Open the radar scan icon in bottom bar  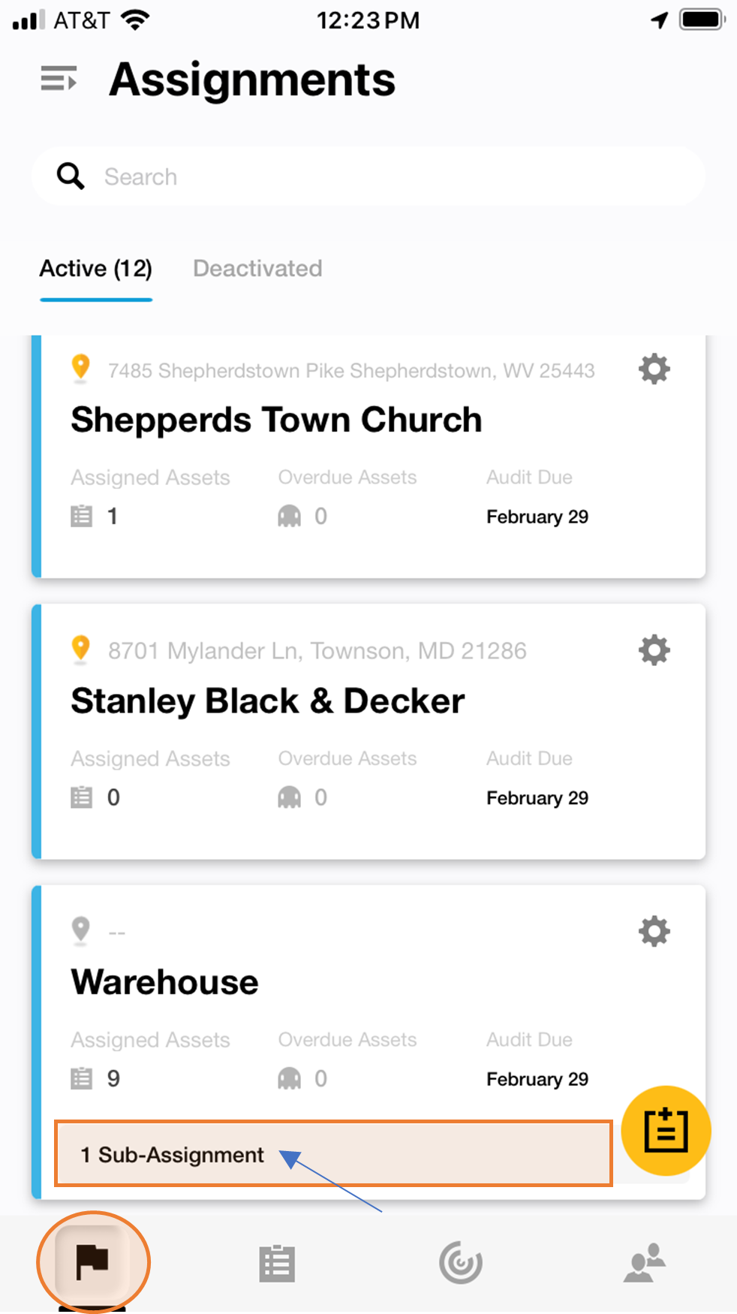[x=461, y=1263]
